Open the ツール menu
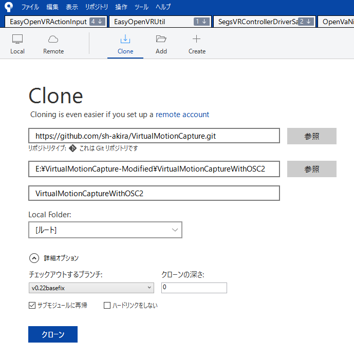Screen dimensions: 354x359 click(x=141, y=7)
